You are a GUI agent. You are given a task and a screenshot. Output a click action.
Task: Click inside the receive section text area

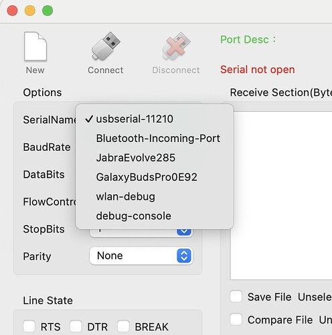(281, 196)
